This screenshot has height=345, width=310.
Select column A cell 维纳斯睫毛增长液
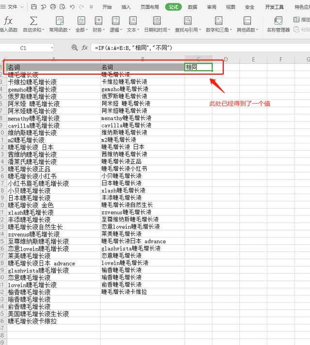tap(54, 133)
